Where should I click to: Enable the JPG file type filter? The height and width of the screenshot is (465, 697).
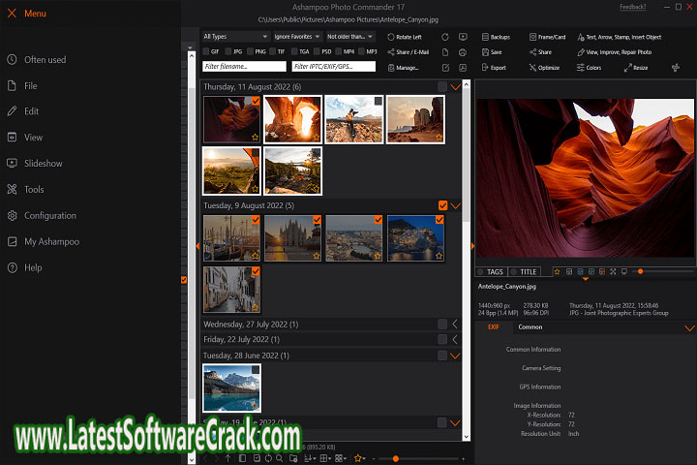point(228,51)
